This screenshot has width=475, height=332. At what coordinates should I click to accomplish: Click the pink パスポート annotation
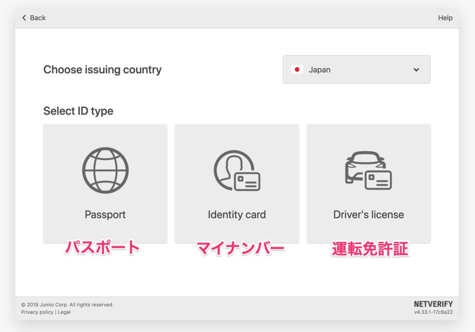[x=102, y=248]
